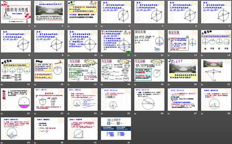Click the animation star beneath slide 22
232x144 pixels.
(x=2, y=113)
